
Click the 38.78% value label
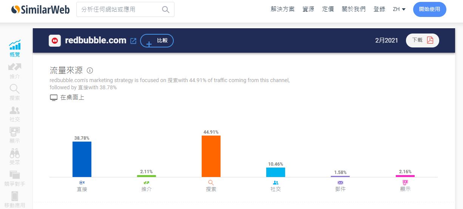pyautogui.click(x=82, y=138)
